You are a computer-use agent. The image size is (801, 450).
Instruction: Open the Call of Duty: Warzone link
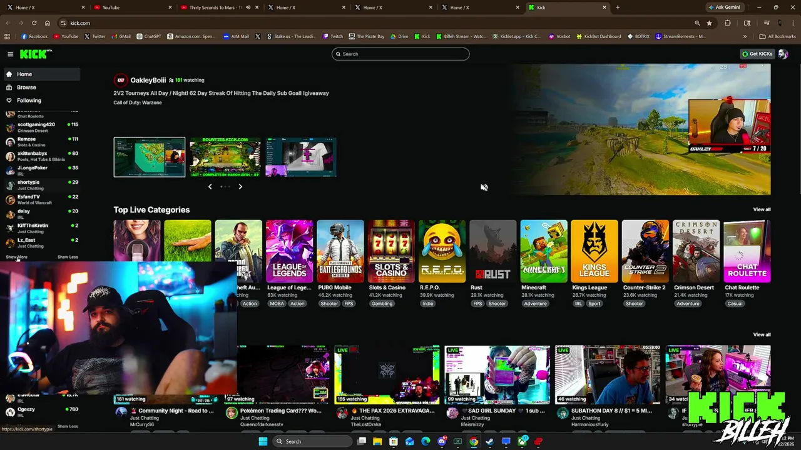coord(137,102)
